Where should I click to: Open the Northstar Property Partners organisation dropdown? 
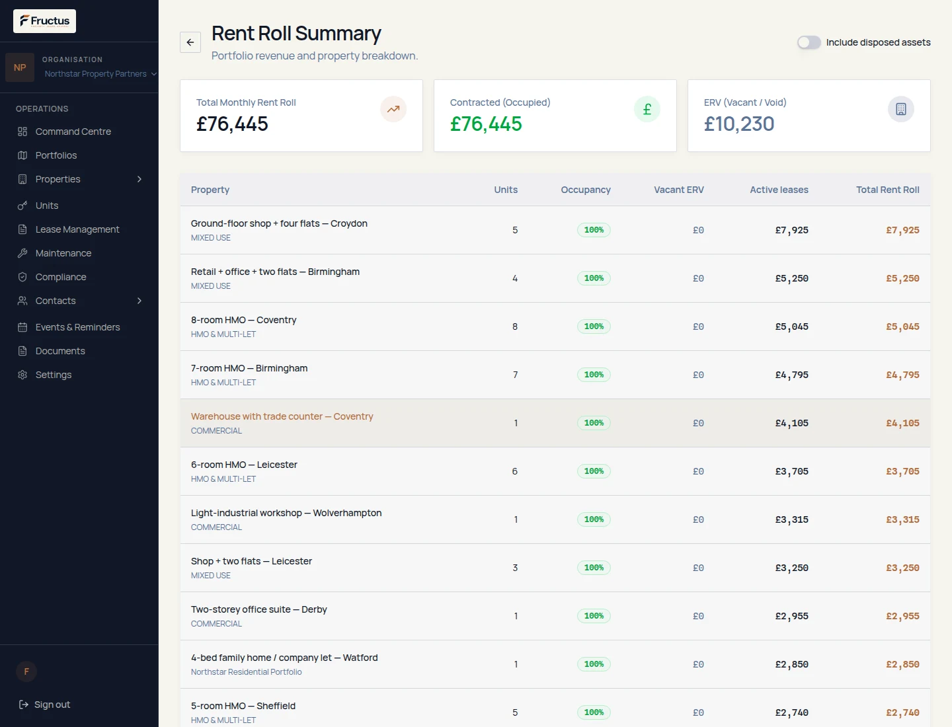[x=100, y=74]
